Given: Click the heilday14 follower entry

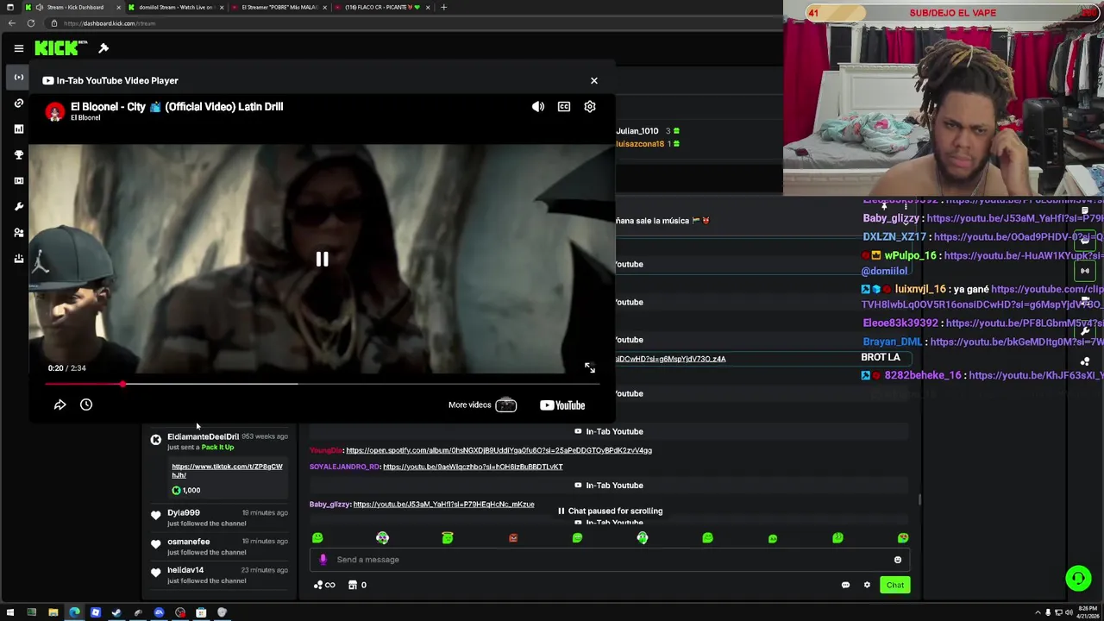Looking at the screenshot, I should pyautogui.click(x=219, y=574).
